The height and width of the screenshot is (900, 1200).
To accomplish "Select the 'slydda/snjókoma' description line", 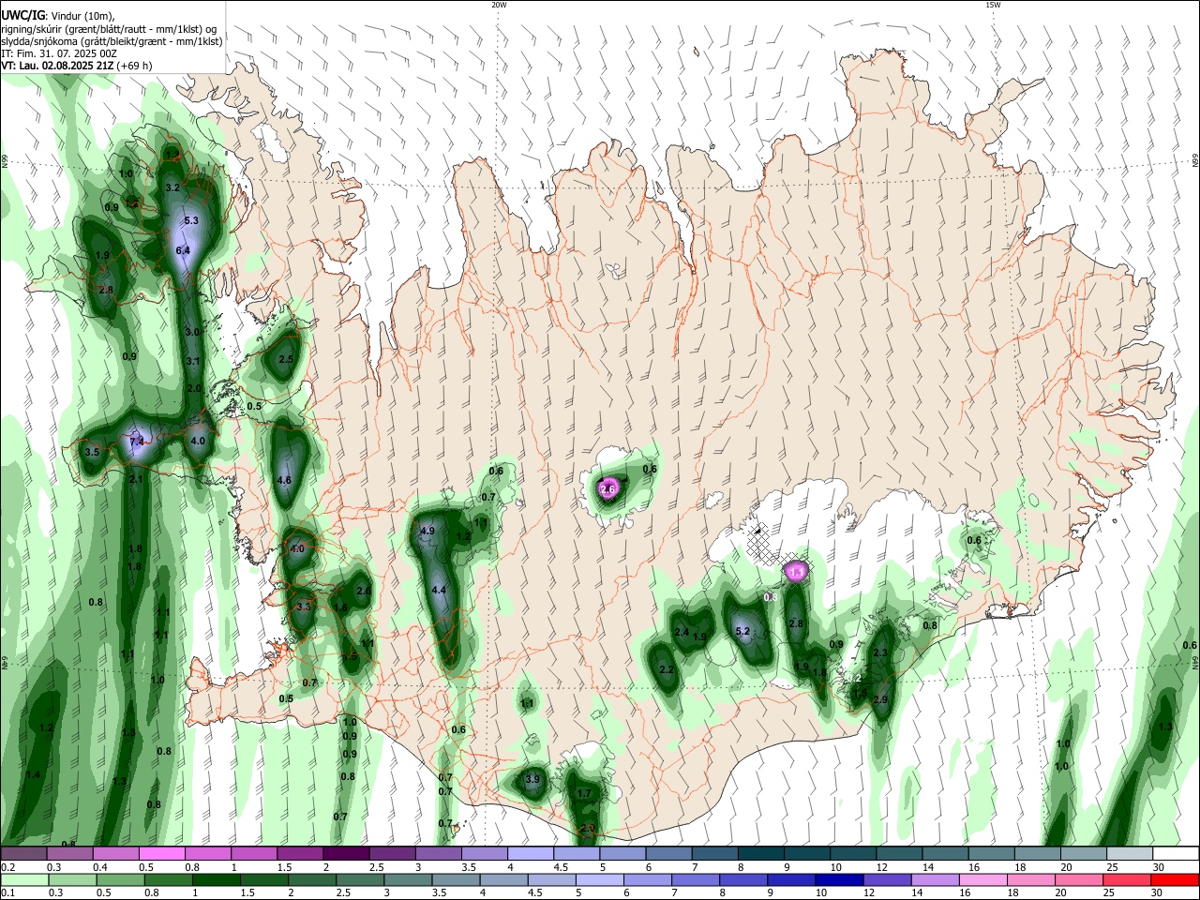I will (112, 41).
